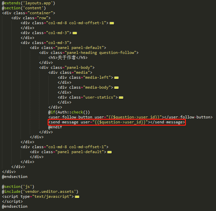The height and width of the screenshot is (211, 216).
Task: Click the second col-md-8 col-md-offset-1 line
Action: click(64, 147)
